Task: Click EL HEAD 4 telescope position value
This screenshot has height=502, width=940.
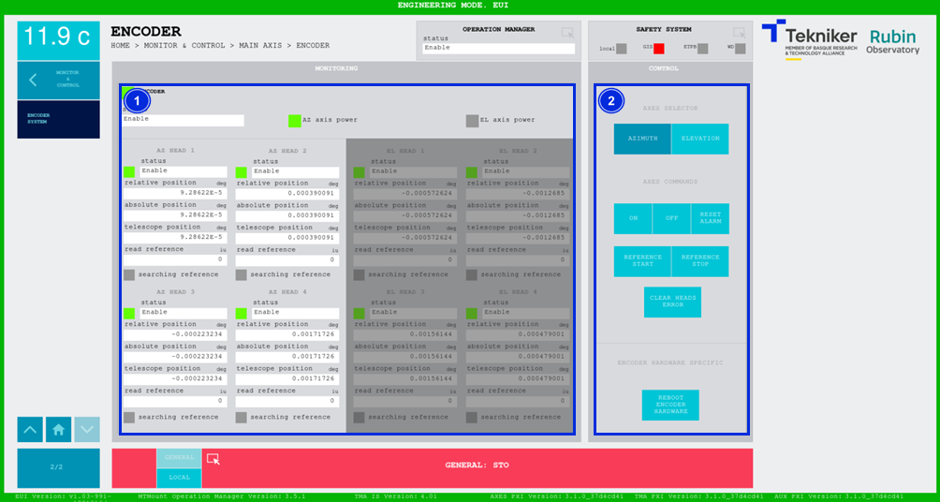Action: pyautogui.click(x=518, y=379)
